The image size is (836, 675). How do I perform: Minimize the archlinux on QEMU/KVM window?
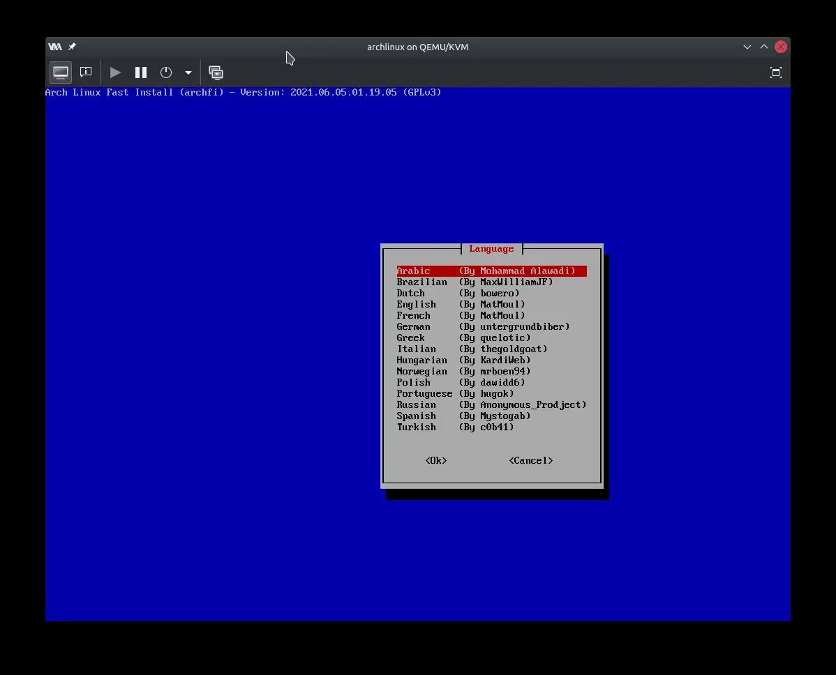(747, 47)
